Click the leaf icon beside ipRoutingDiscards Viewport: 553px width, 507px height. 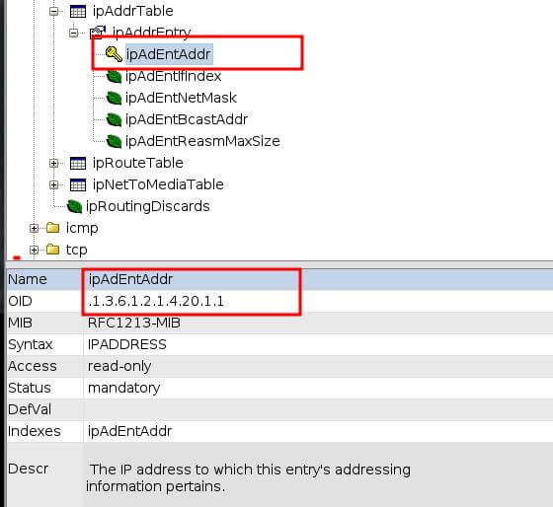point(74,207)
